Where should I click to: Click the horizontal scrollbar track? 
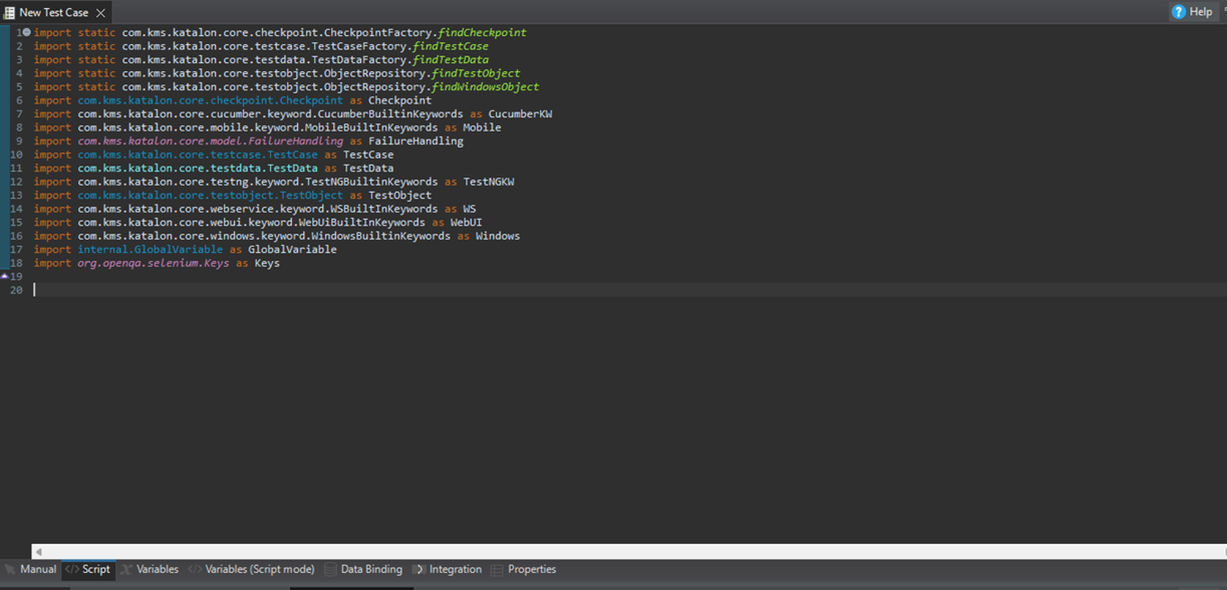point(619,552)
